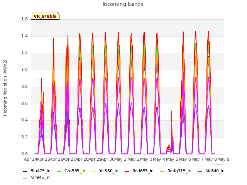
Task: Click the yellow Yel580_in color marker
Action: [93, 171]
